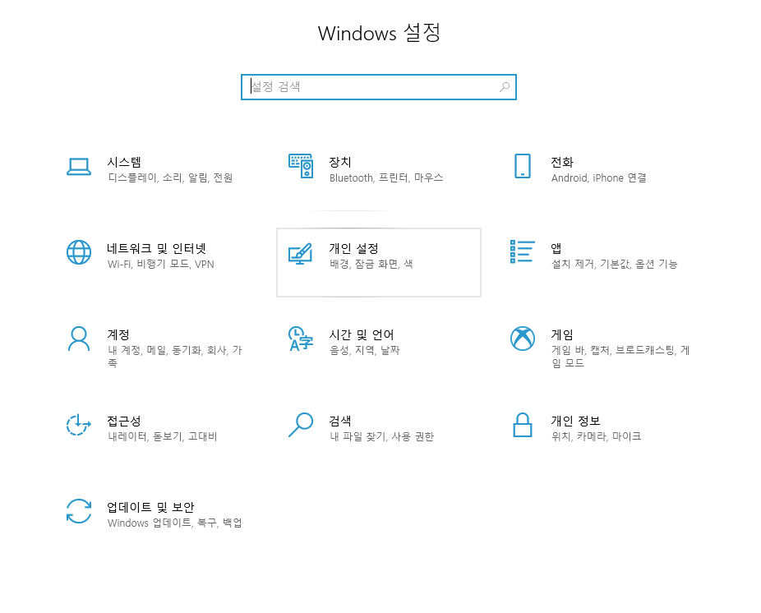
Task: Focus the 설정 검색 search field
Action: [379, 87]
